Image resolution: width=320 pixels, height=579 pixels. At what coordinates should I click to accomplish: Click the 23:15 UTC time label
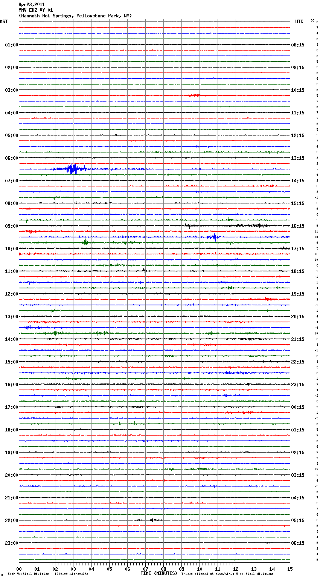pyautogui.click(x=298, y=385)
